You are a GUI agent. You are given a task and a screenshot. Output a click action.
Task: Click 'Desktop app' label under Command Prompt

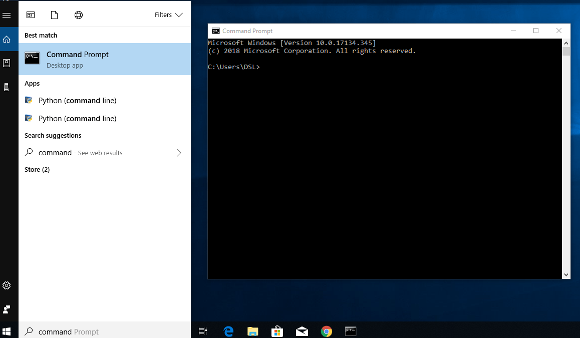[65, 66]
